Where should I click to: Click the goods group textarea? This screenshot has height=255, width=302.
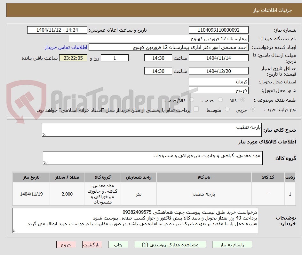153,158
